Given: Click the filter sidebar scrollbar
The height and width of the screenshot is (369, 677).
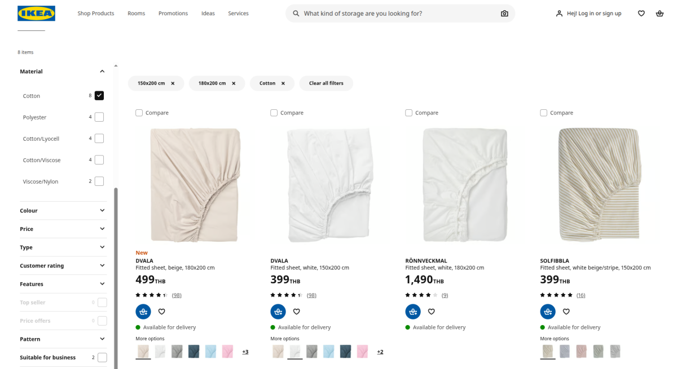Looking at the screenshot, I should coord(116,278).
